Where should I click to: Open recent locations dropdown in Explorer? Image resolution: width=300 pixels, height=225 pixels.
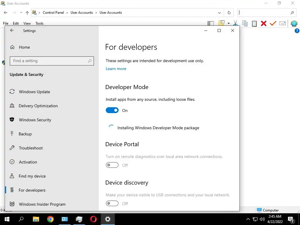(x=21, y=13)
